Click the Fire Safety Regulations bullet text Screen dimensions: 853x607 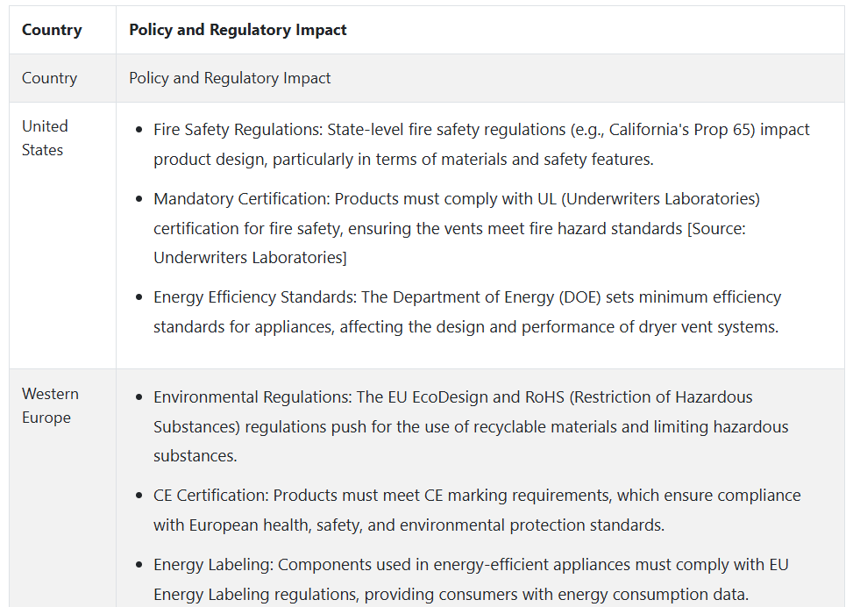click(481, 144)
